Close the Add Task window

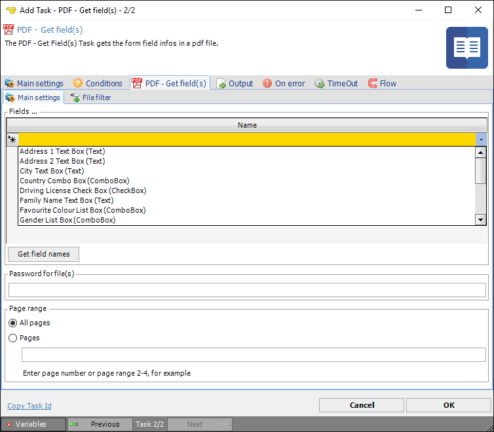(478, 10)
